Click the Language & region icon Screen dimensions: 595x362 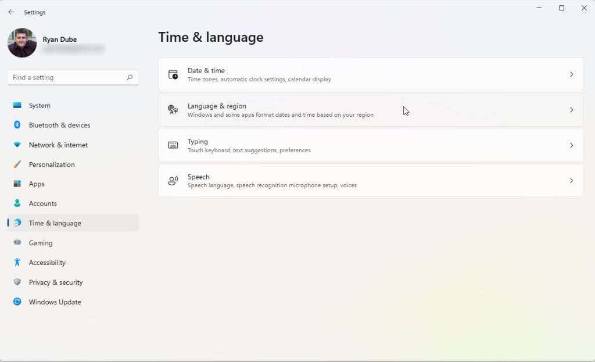click(x=173, y=110)
